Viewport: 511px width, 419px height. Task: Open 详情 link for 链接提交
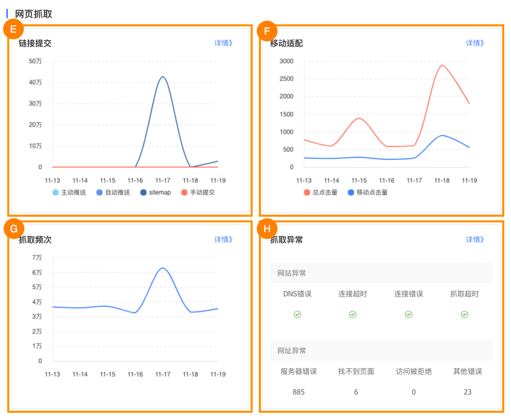[224, 43]
